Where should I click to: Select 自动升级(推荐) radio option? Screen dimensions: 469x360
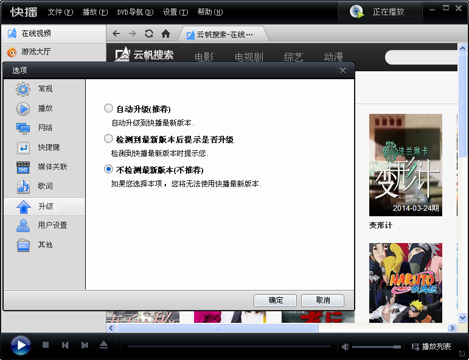(109, 108)
